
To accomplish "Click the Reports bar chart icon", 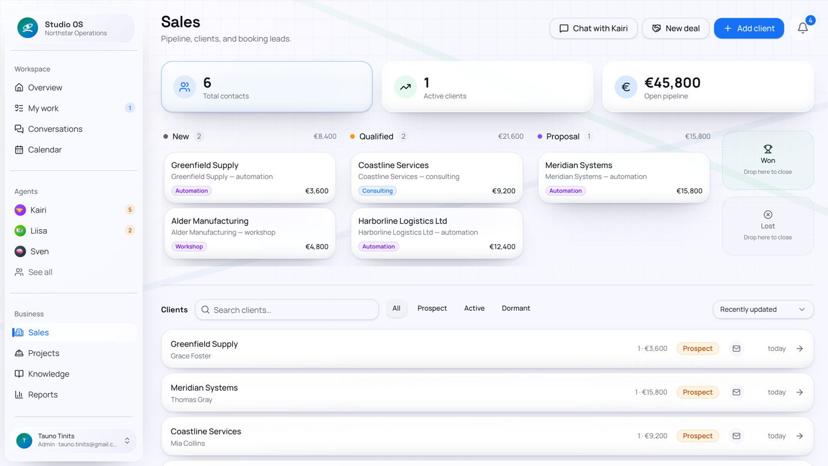I will coord(19,395).
